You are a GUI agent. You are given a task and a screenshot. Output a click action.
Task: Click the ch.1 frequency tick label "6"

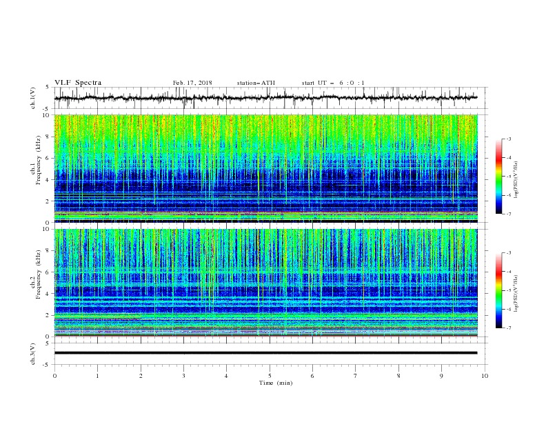click(48, 158)
